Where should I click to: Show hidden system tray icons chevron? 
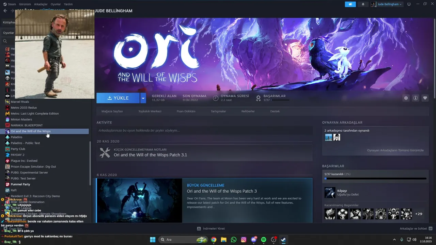click(394, 240)
